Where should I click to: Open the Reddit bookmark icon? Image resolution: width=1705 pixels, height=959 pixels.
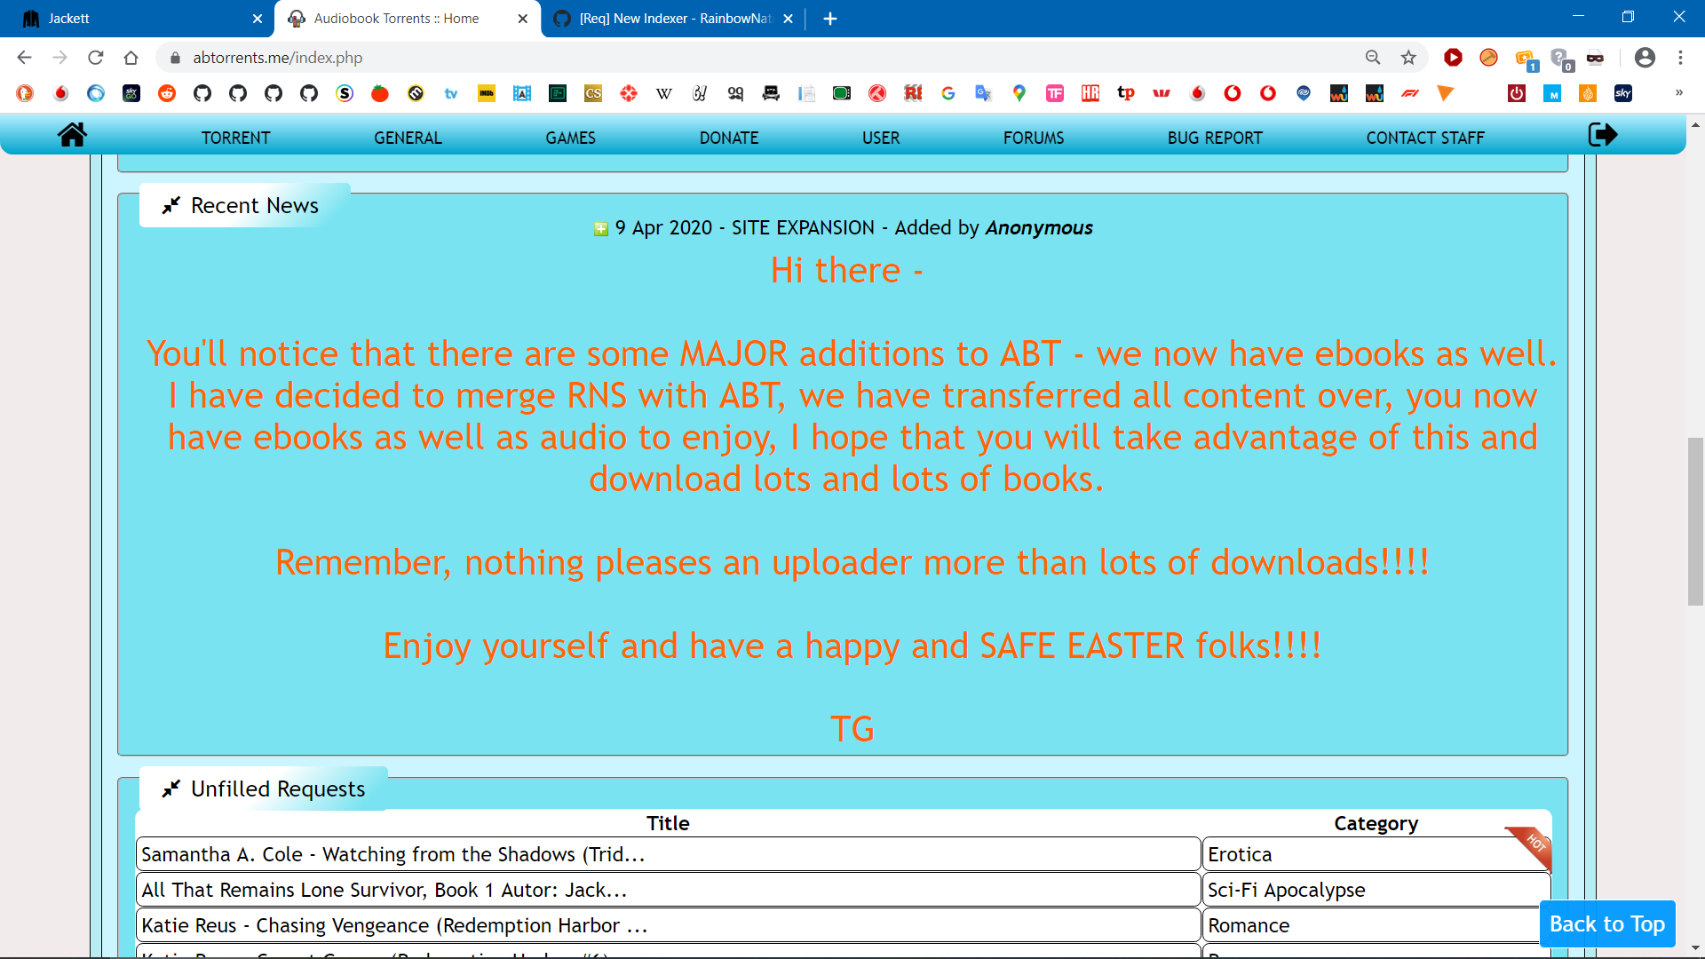tap(167, 93)
